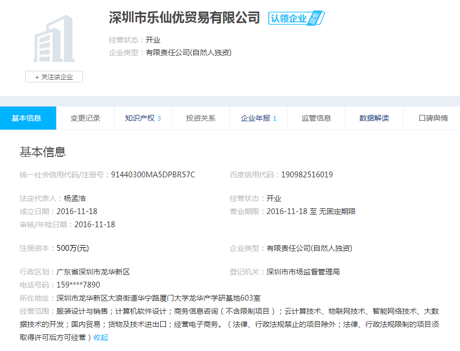Click the Baidu credit code 190982516019
The image size is (460, 351).
[307, 175]
